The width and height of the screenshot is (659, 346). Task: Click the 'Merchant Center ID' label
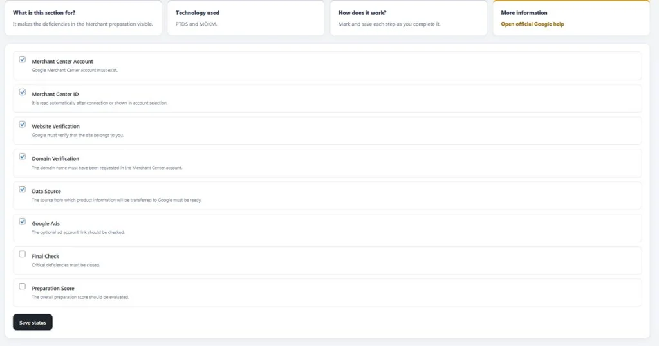point(55,94)
